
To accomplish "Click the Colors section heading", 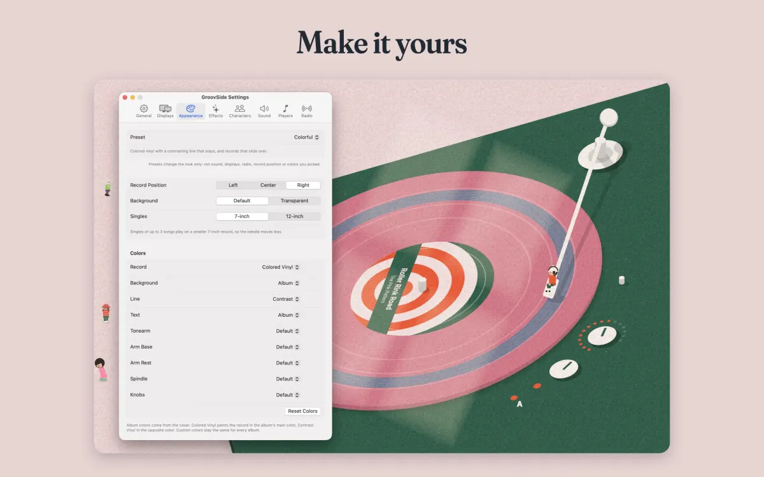I will click(138, 253).
